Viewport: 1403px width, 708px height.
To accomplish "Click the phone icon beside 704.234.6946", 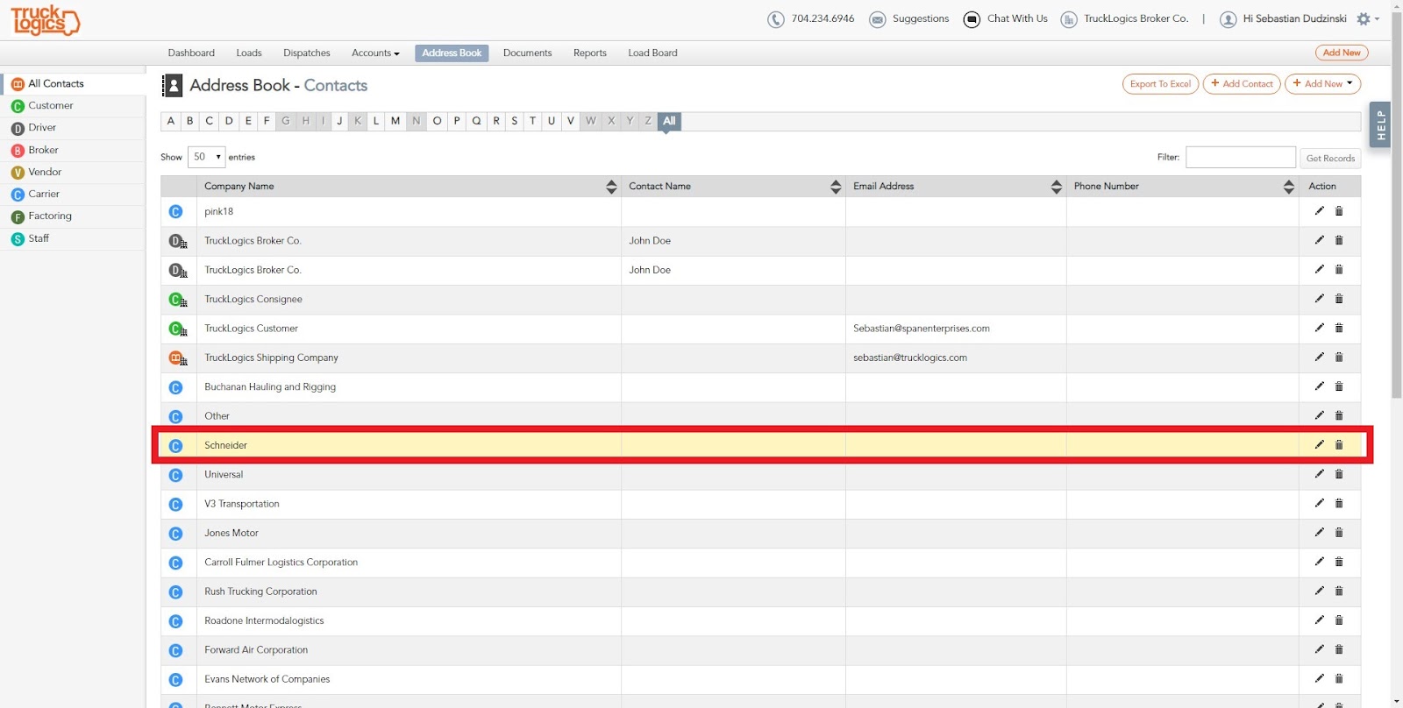I will [775, 19].
